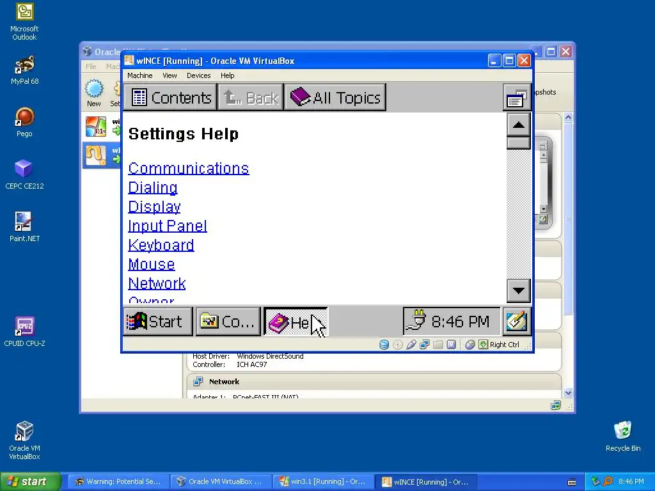Click the window layout icon right of All Topics
The width and height of the screenshot is (655, 491).
(517, 98)
